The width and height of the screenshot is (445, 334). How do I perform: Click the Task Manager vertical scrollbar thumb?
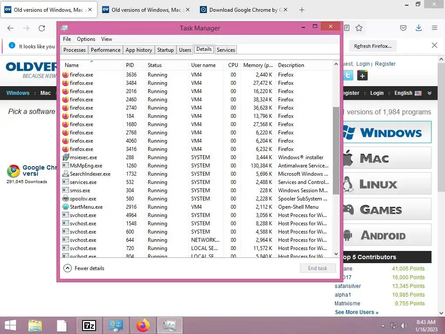tap(336, 150)
